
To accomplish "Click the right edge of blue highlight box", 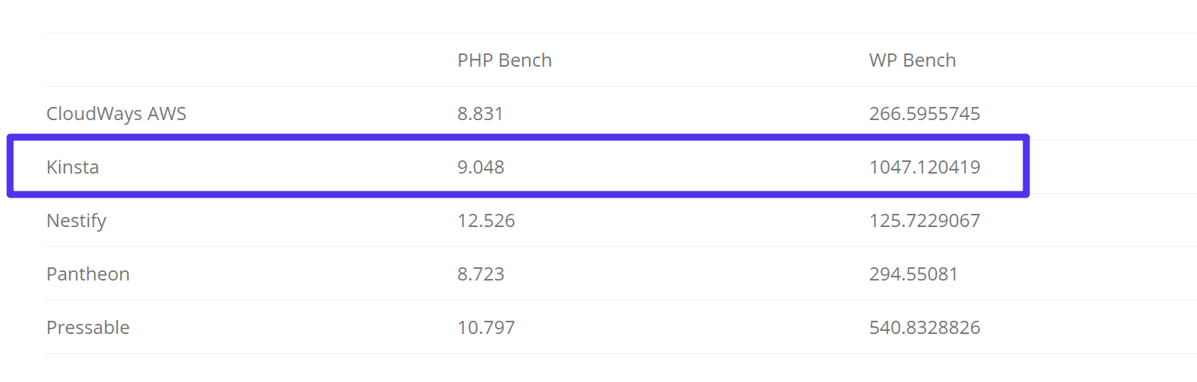I will point(1026,167).
